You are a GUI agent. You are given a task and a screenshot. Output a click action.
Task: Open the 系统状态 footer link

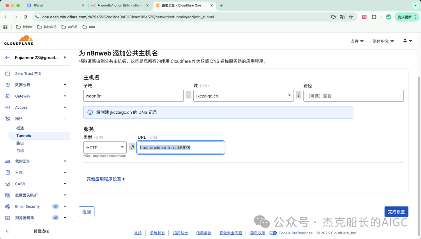[157, 233]
